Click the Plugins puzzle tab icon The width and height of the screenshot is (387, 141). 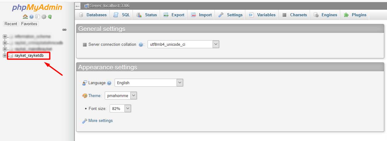tap(346, 15)
